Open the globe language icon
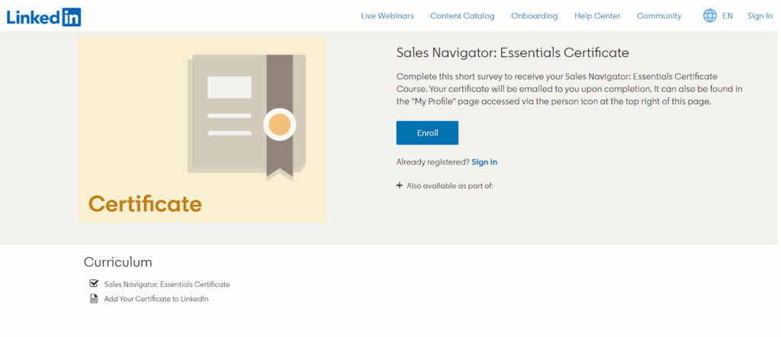Screen dimensions: 781x337 pyautogui.click(x=710, y=16)
